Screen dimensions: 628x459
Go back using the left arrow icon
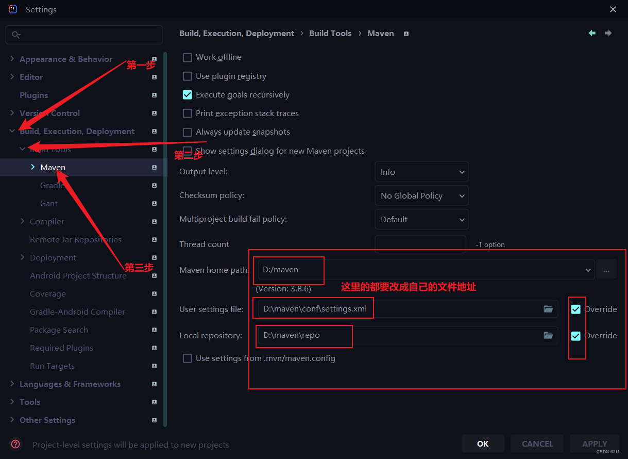592,33
